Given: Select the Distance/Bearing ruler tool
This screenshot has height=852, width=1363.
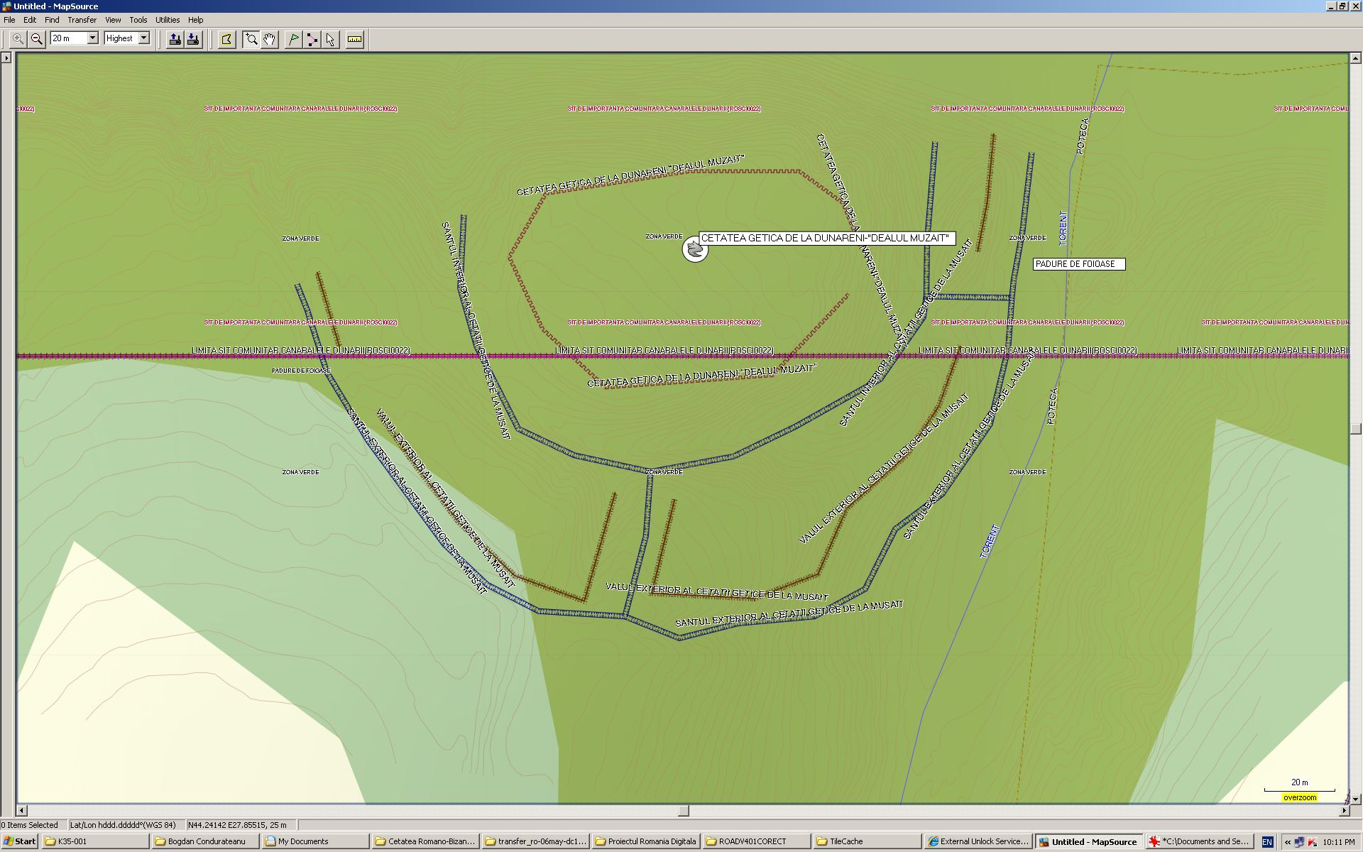Looking at the screenshot, I should [x=354, y=39].
